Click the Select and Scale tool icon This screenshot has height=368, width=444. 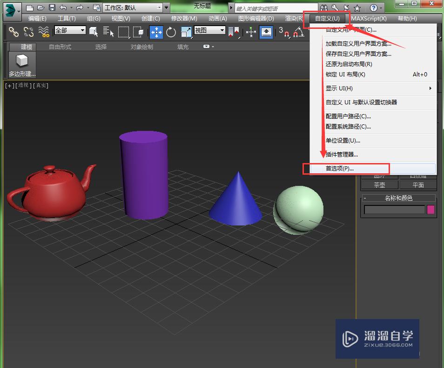186,32
